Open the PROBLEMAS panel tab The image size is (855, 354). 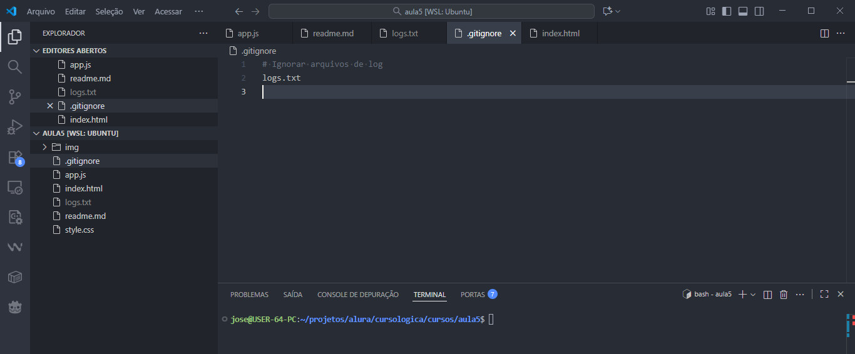click(249, 295)
